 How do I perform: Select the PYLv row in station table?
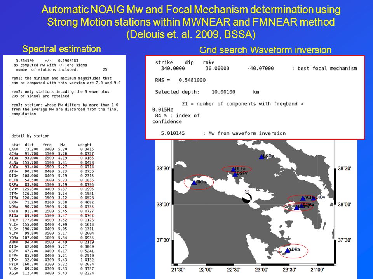(x=51, y=264)
